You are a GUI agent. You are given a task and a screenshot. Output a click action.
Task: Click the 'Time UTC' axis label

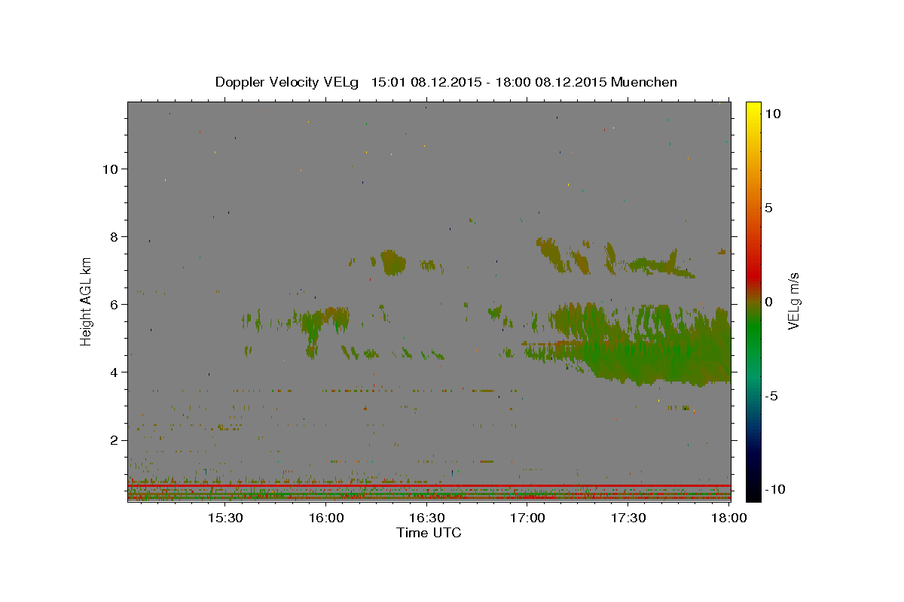[x=429, y=533]
